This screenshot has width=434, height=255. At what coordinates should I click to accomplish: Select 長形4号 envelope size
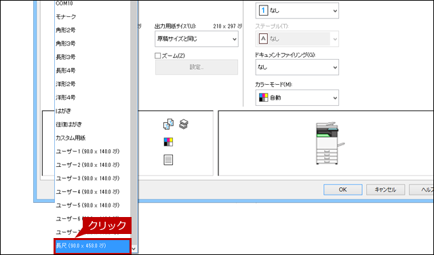[92, 71]
